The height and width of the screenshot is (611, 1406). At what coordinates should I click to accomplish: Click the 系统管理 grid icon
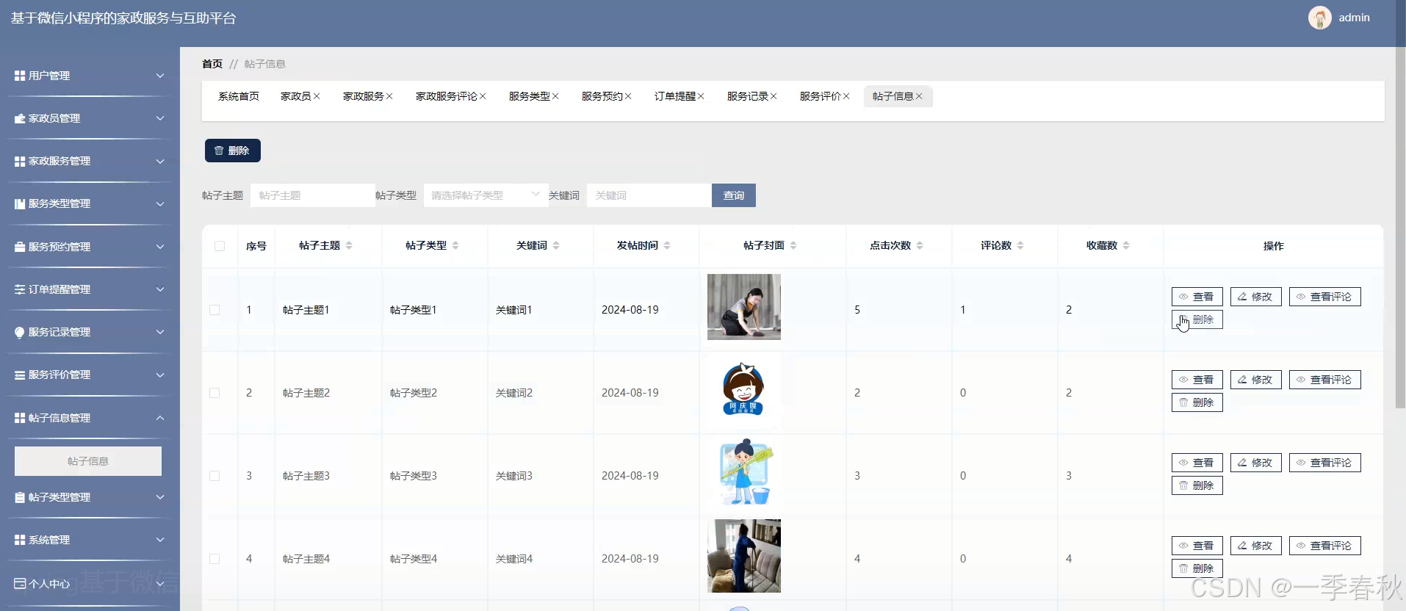tap(20, 540)
